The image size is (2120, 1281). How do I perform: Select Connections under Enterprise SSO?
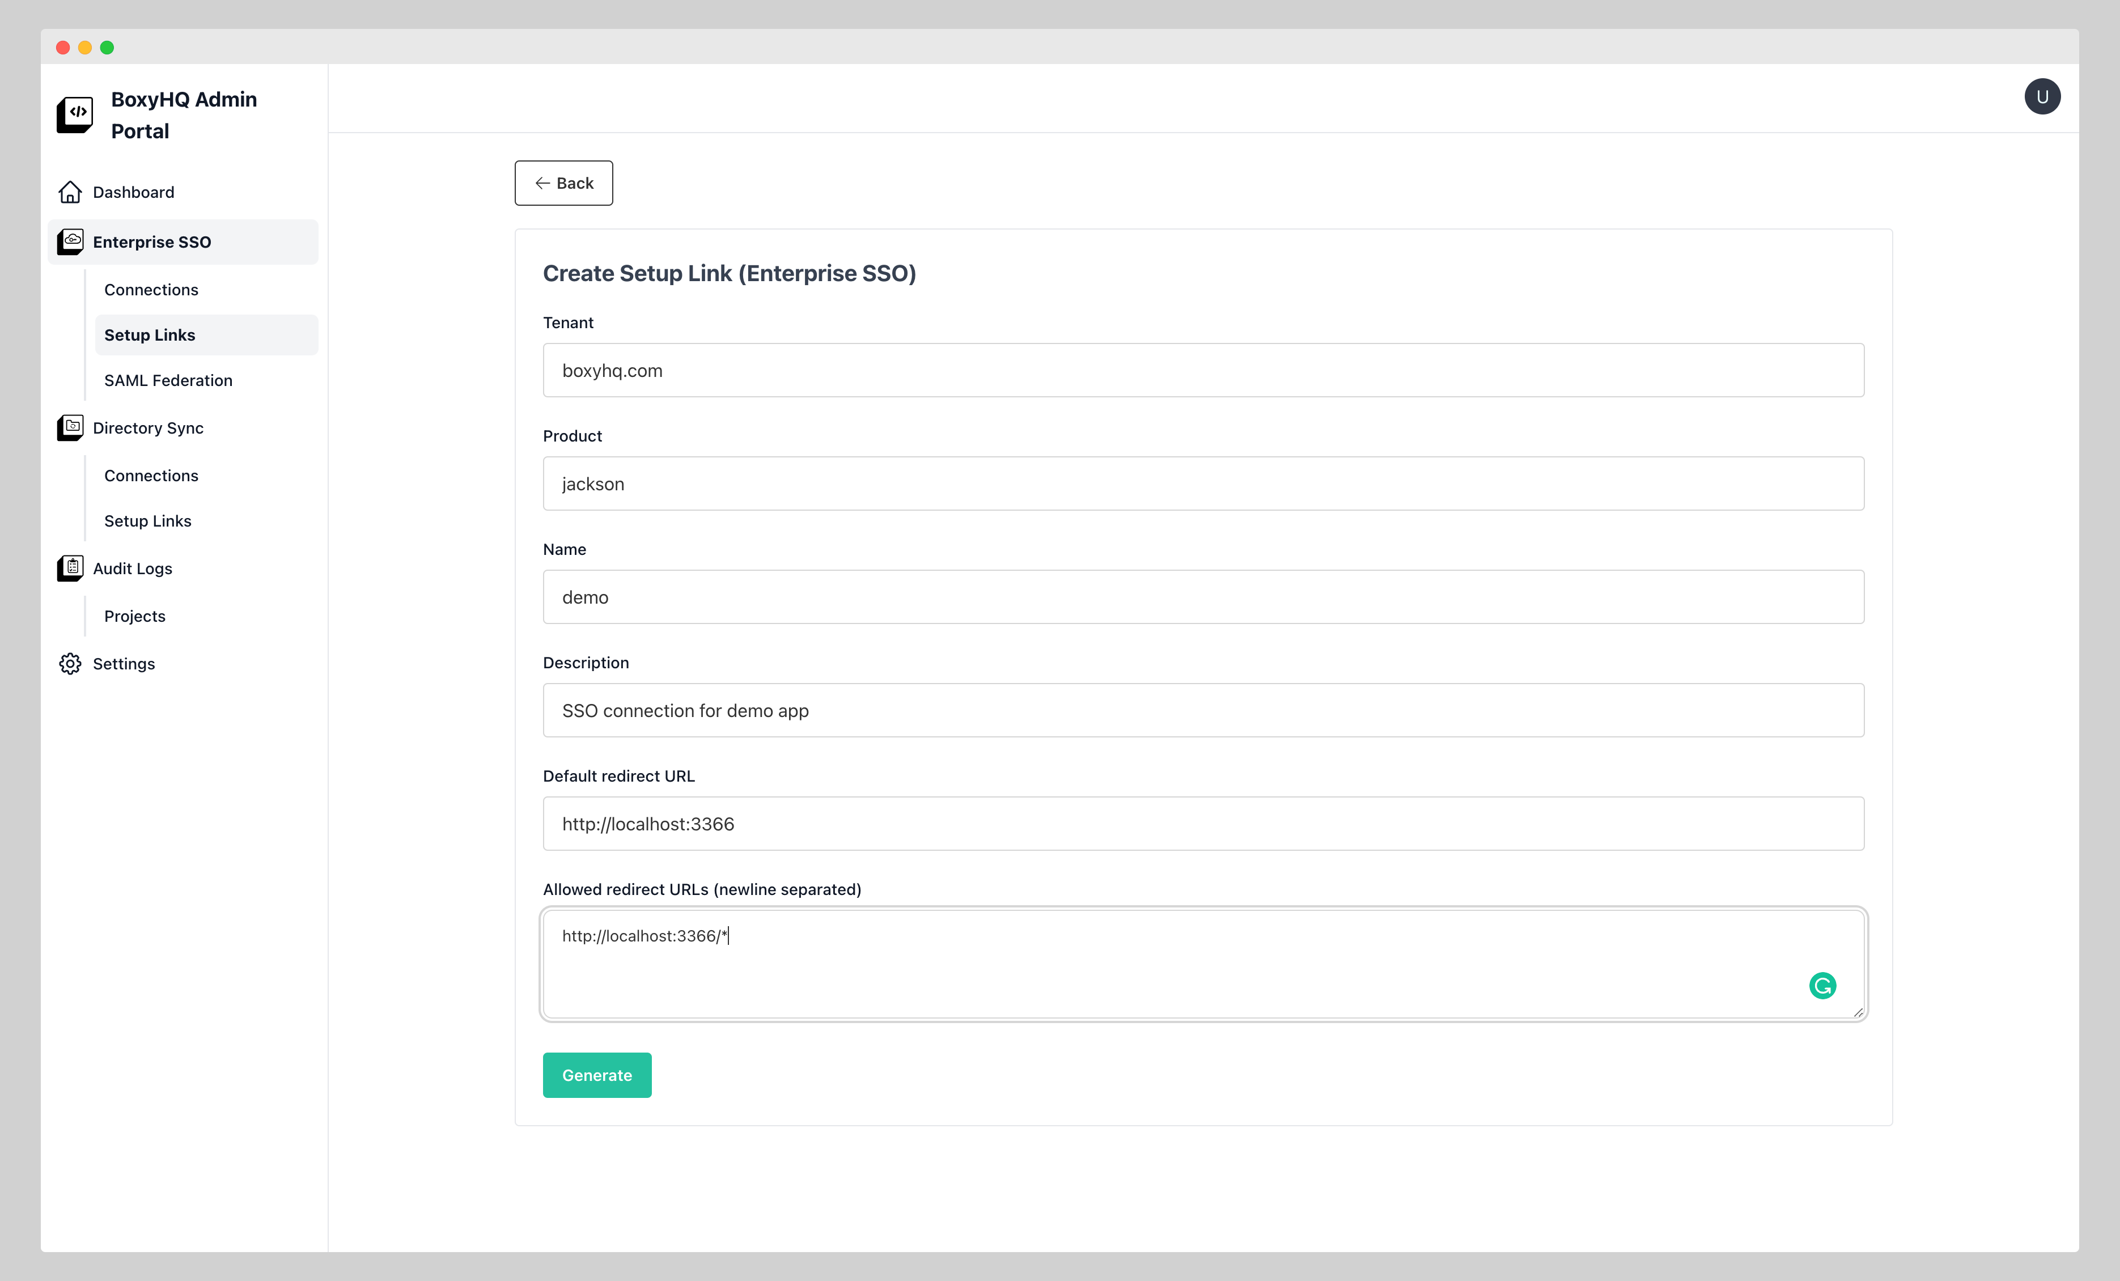click(x=151, y=289)
